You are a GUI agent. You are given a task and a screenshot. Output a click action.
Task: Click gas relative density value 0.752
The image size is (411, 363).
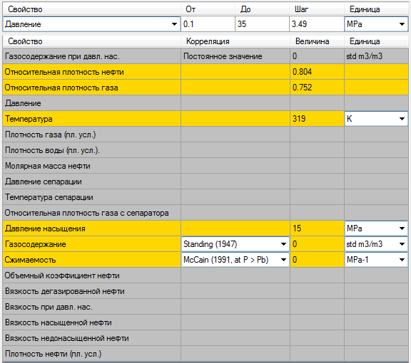click(x=317, y=88)
